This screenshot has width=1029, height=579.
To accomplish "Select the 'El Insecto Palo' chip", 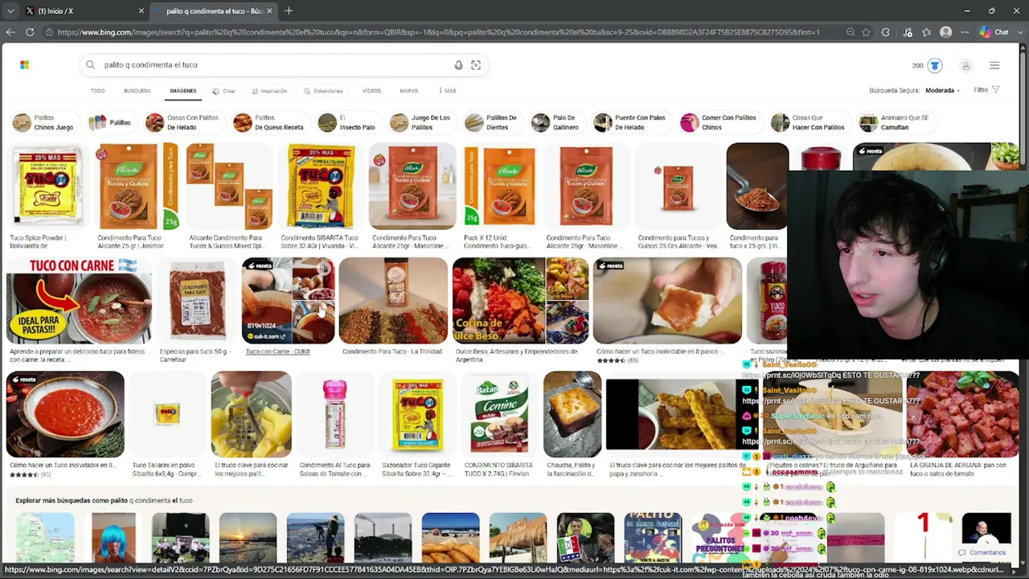I will 347,122.
